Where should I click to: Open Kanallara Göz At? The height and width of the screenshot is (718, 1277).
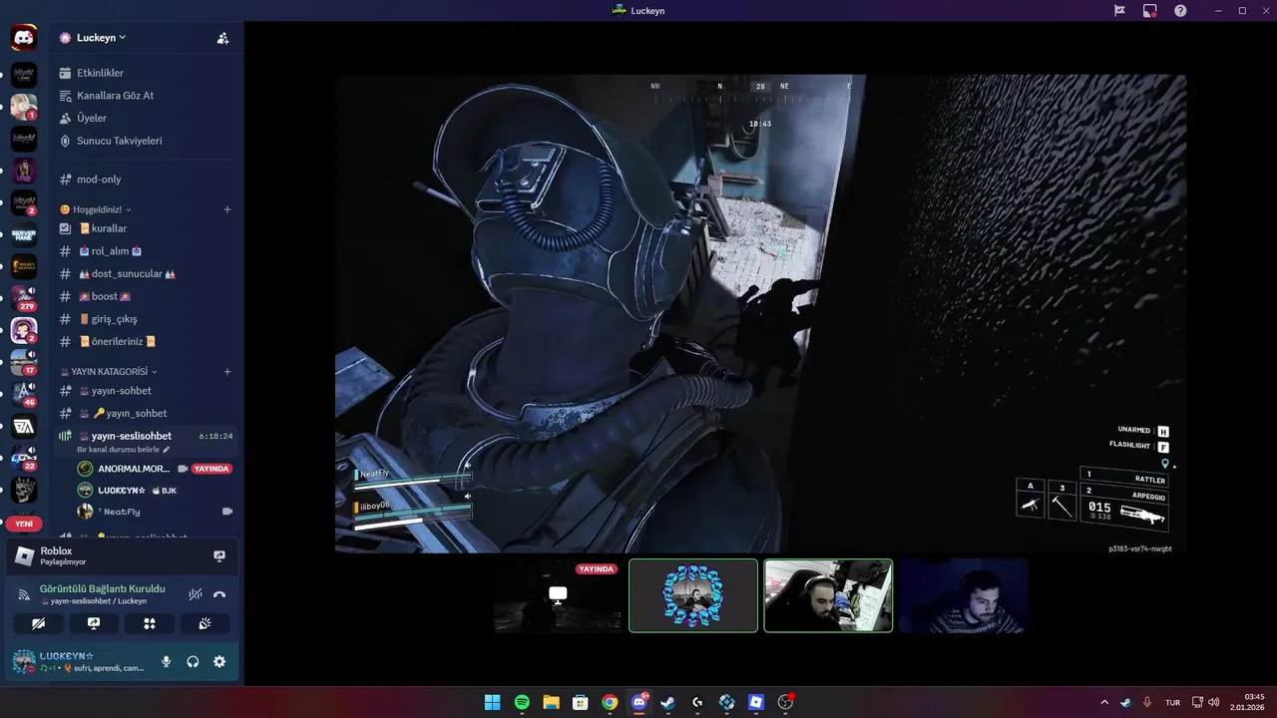(146, 96)
